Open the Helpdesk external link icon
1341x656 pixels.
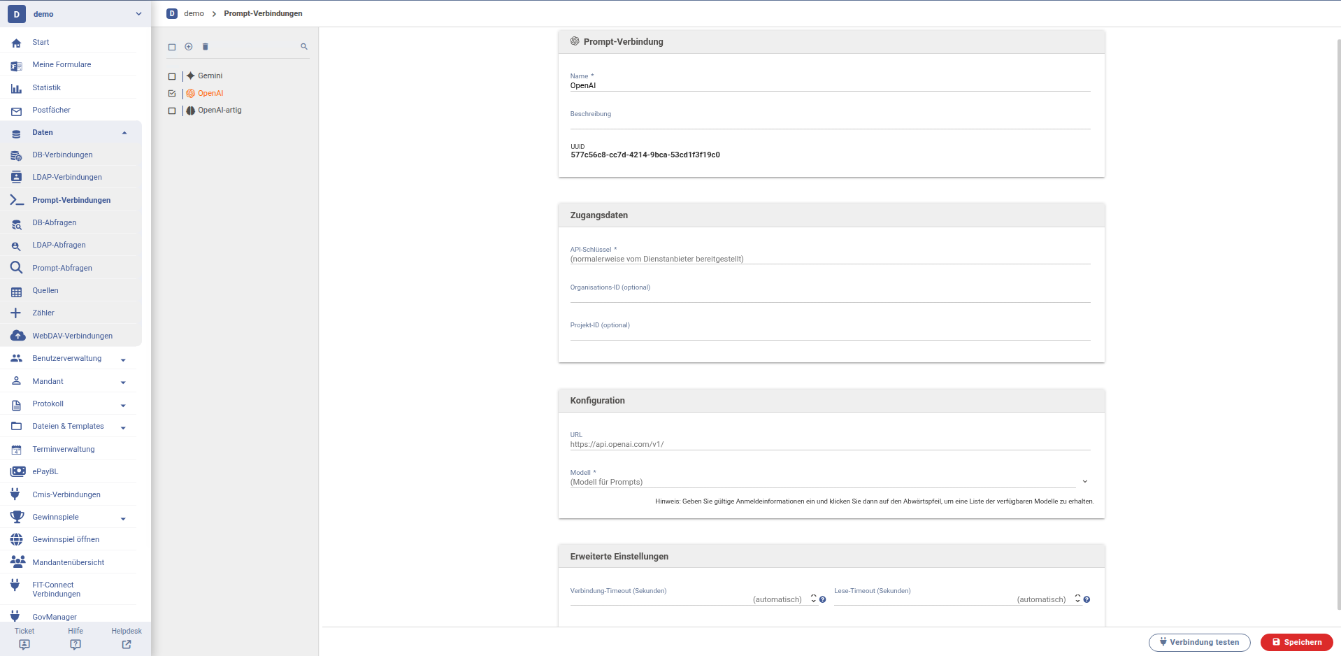click(x=127, y=644)
